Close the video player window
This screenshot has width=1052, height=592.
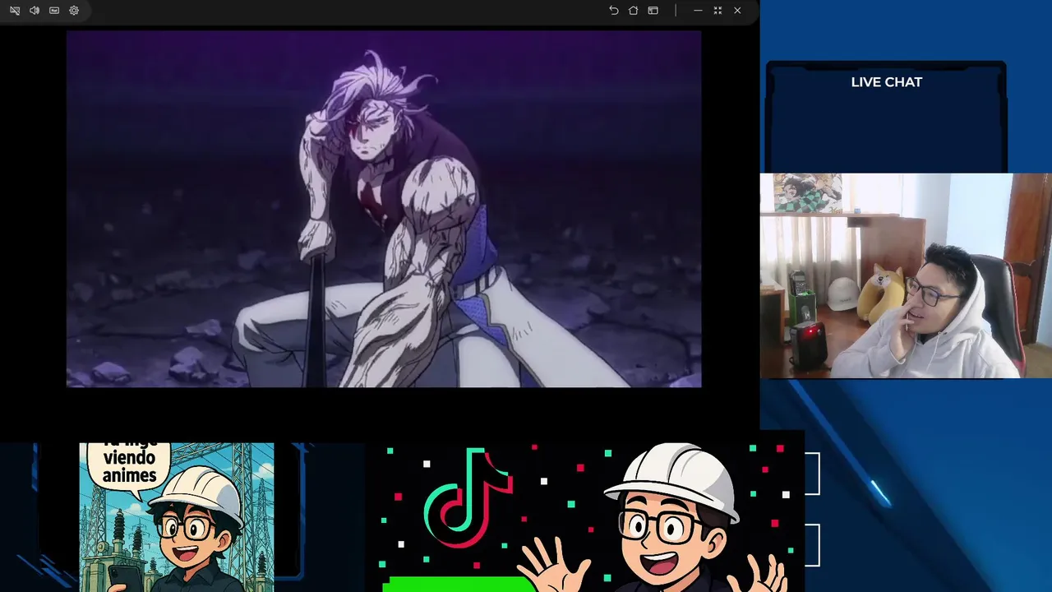point(737,11)
